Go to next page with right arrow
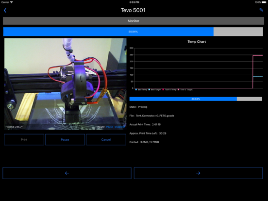The image size is (268, 201). point(198,173)
